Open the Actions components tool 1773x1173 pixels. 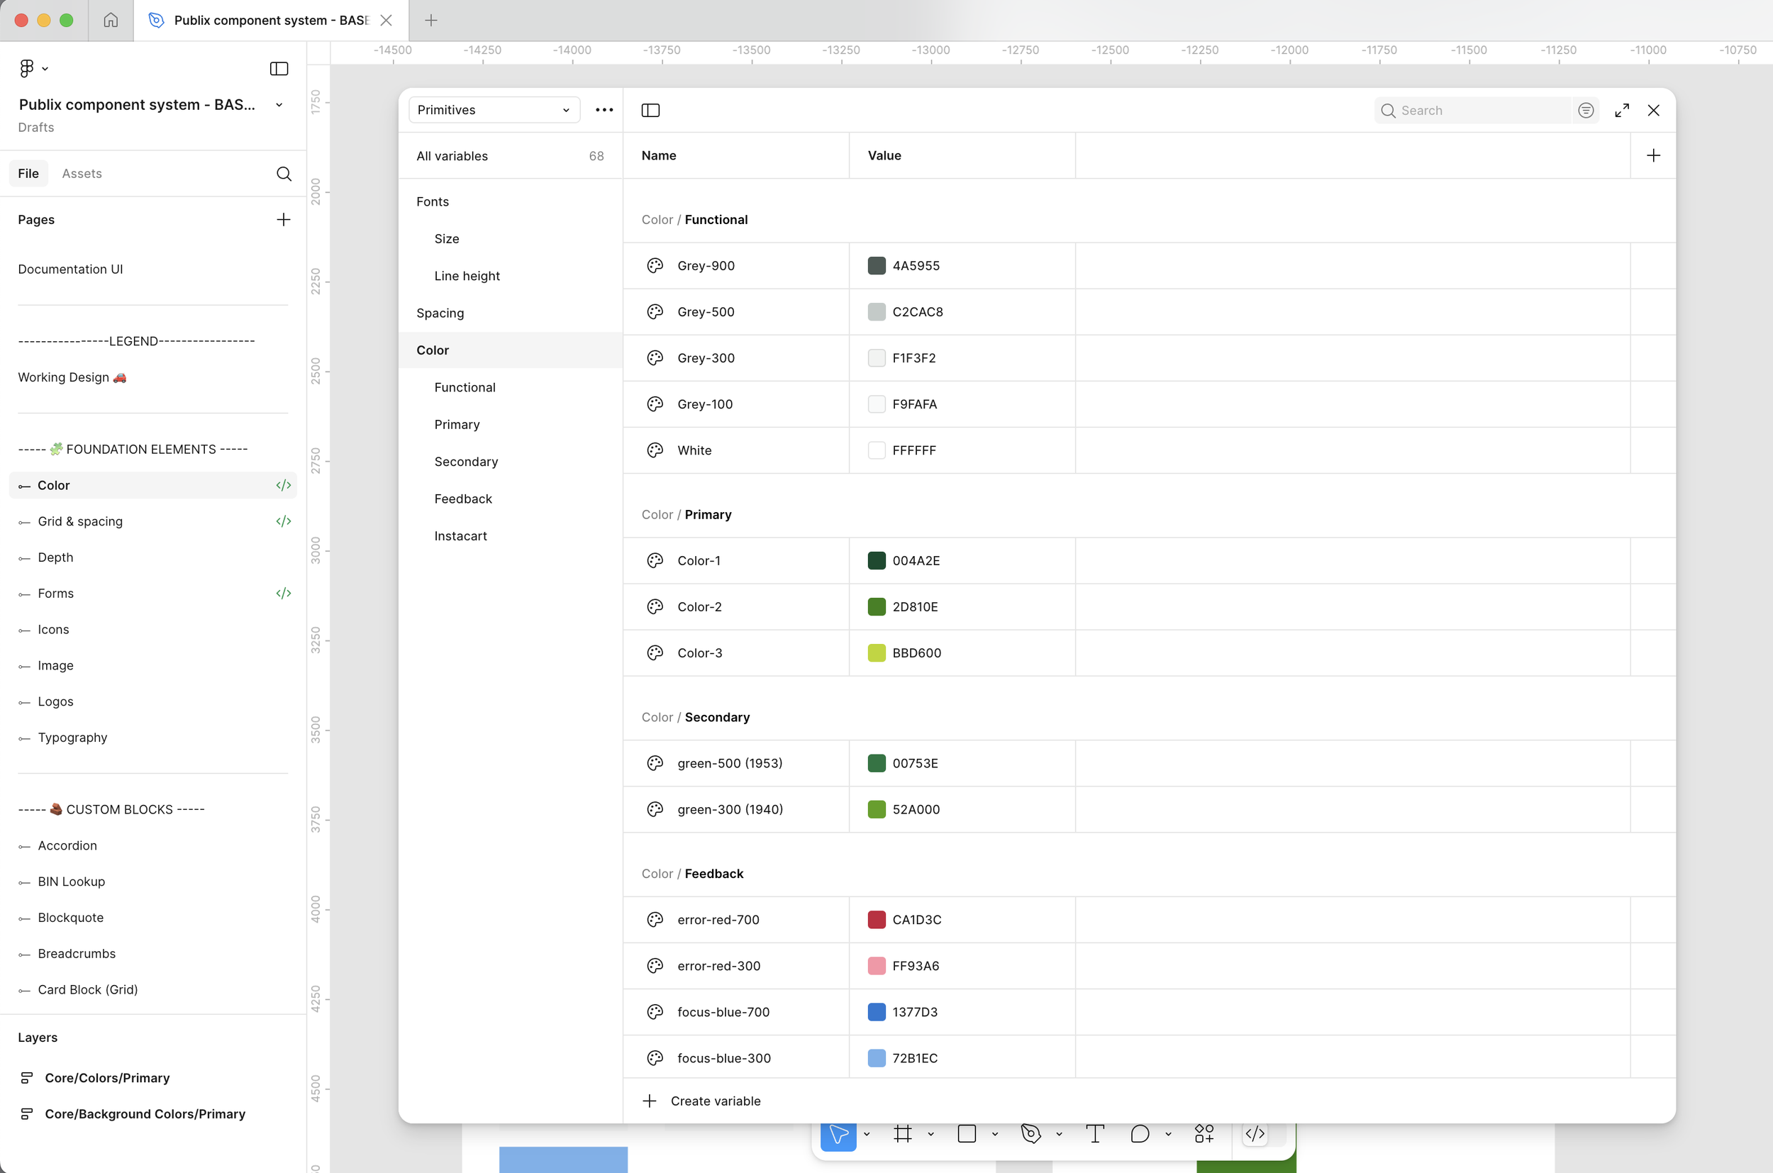pyautogui.click(x=1204, y=1134)
